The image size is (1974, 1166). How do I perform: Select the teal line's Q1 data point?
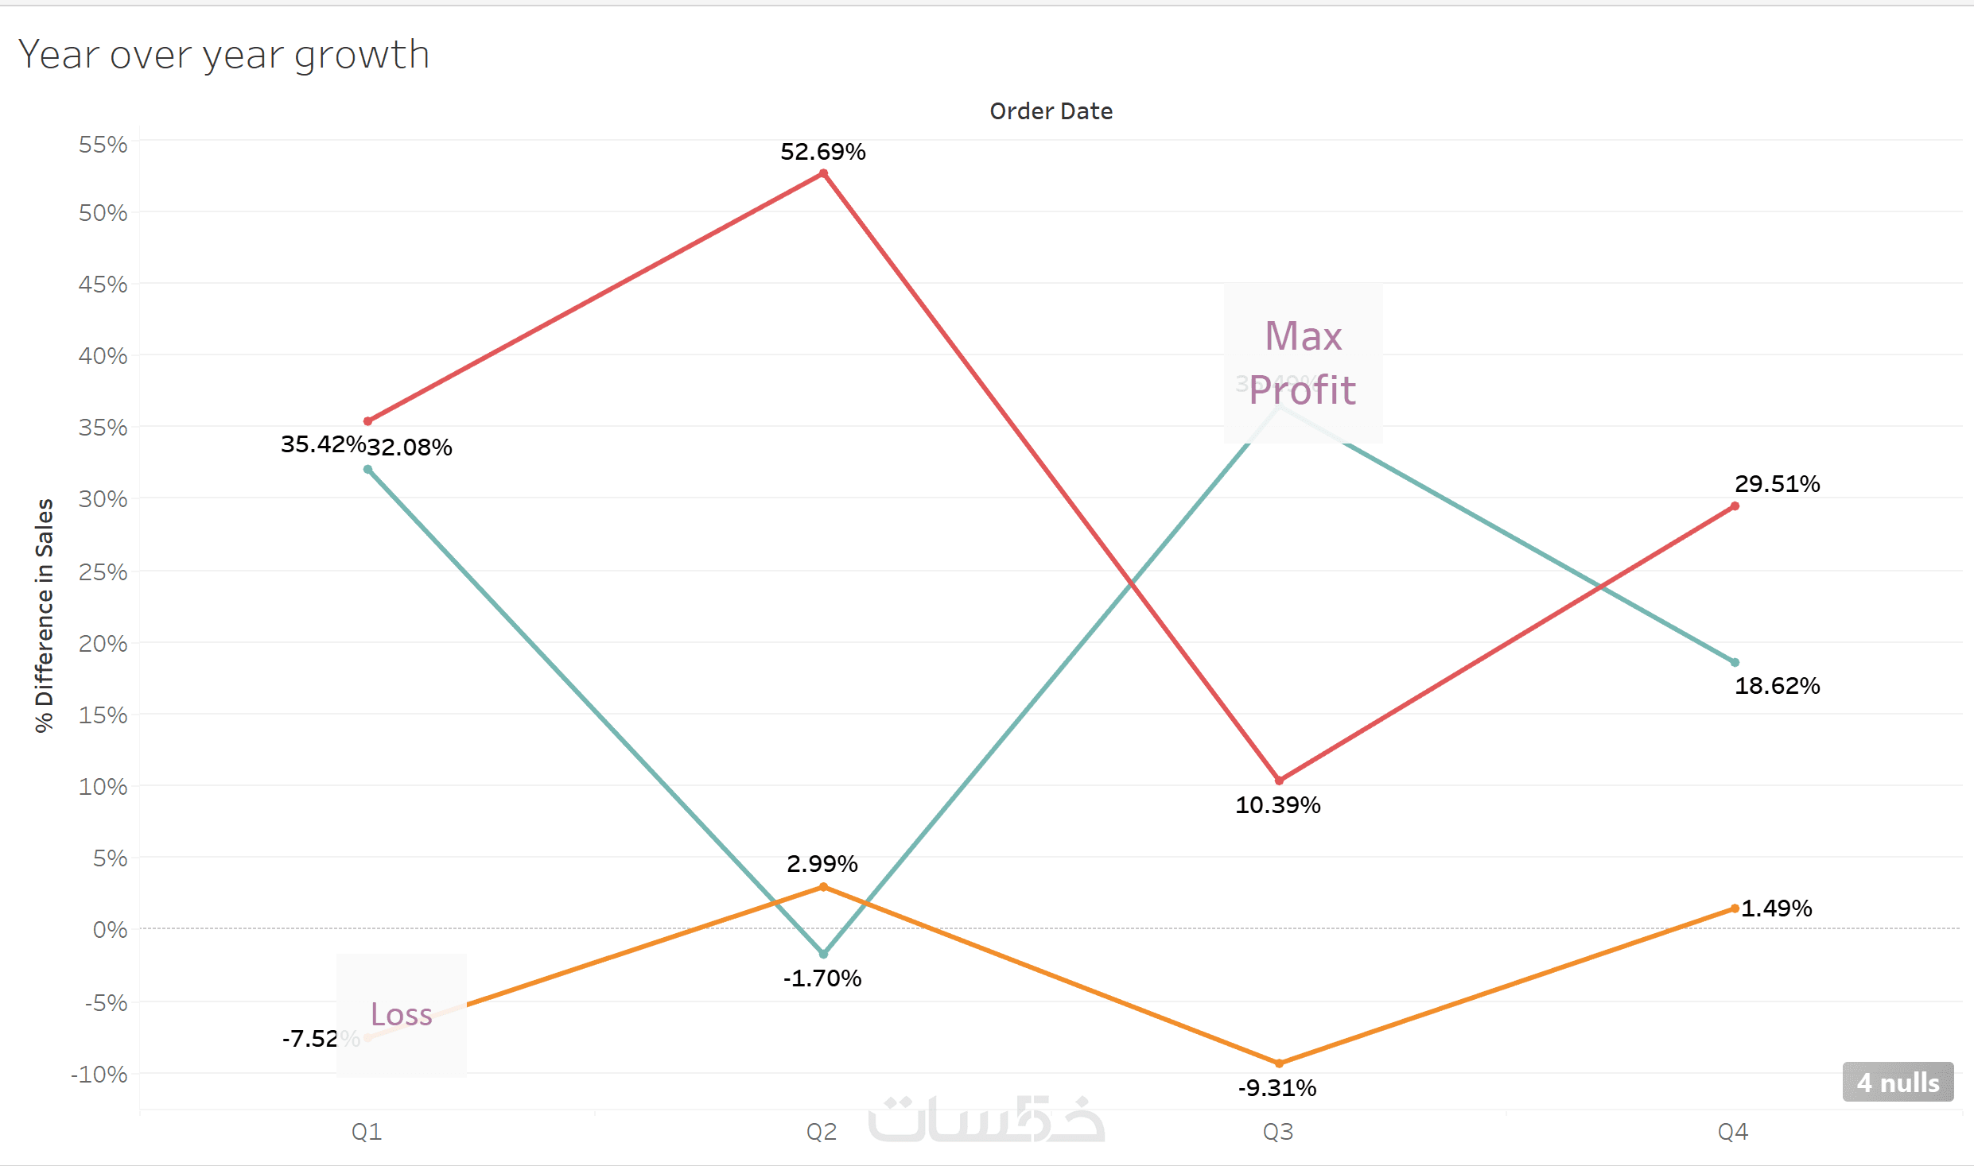click(x=367, y=470)
